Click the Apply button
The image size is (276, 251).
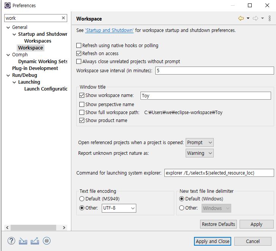[257, 224]
